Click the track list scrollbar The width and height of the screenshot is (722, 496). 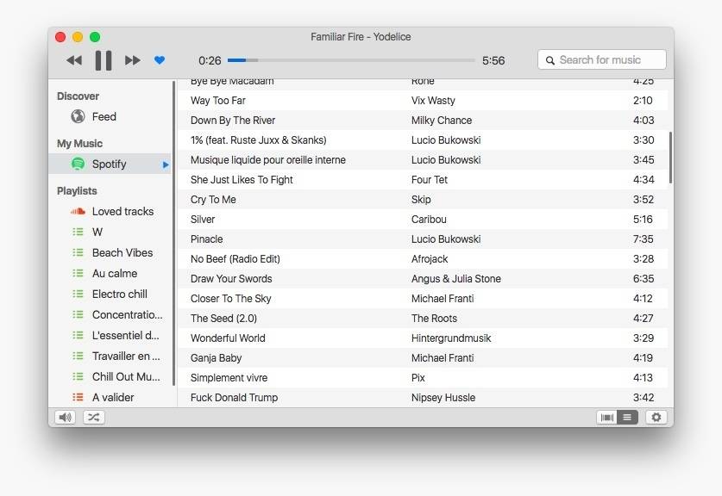(x=670, y=158)
